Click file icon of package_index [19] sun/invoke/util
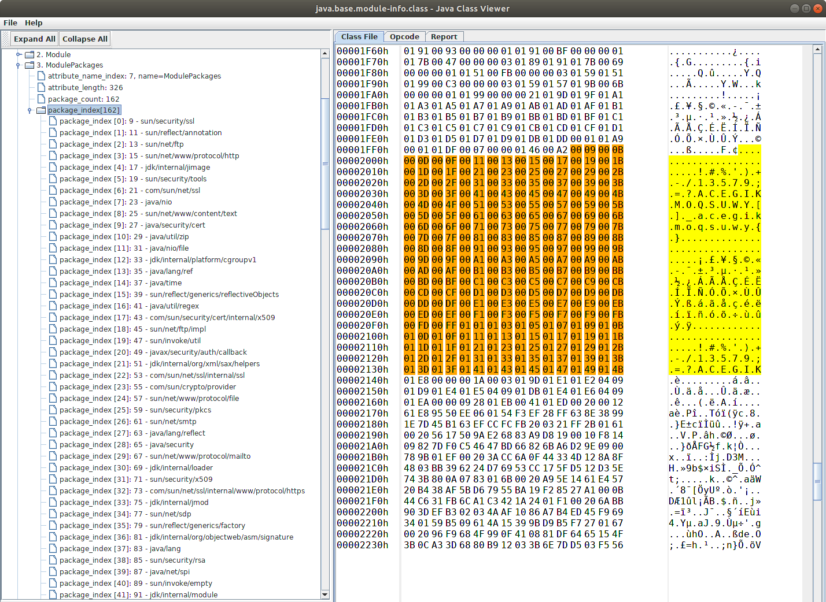Viewport: 826px width, 602px height. coord(53,340)
